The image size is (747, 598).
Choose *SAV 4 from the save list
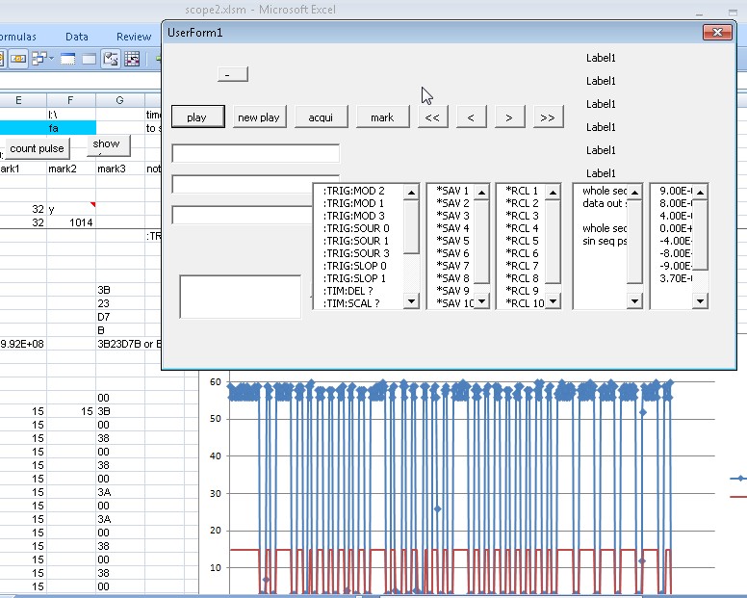click(452, 228)
